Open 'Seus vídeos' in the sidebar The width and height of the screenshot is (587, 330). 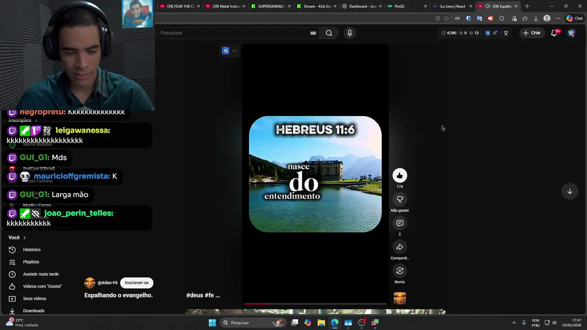[34, 298]
